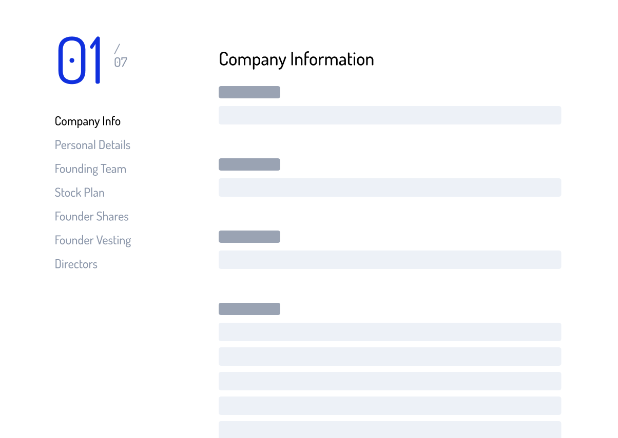The width and height of the screenshot is (618, 438).
Task: Click the first field's gray label
Action: [x=249, y=92]
